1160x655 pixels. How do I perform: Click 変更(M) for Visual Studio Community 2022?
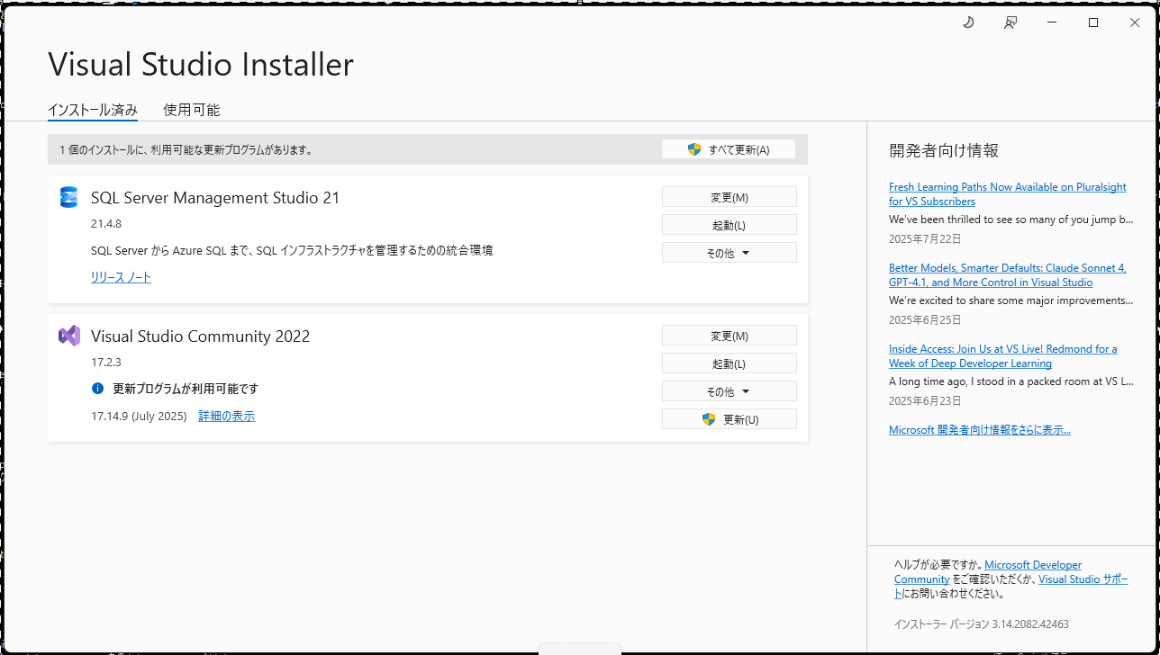pyautogui.click(x=730, y=336)
